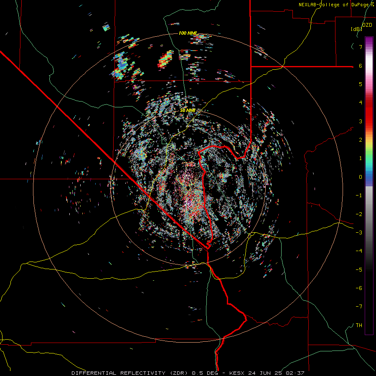
Task: Click the "3" tick label on the legend
Action: (x=361, y=121)
